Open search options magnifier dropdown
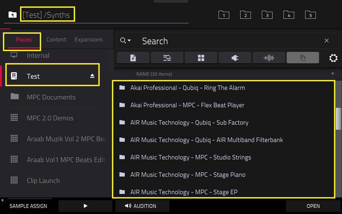The width and height of the screenshot is (342, 214). tap(125, 41)
